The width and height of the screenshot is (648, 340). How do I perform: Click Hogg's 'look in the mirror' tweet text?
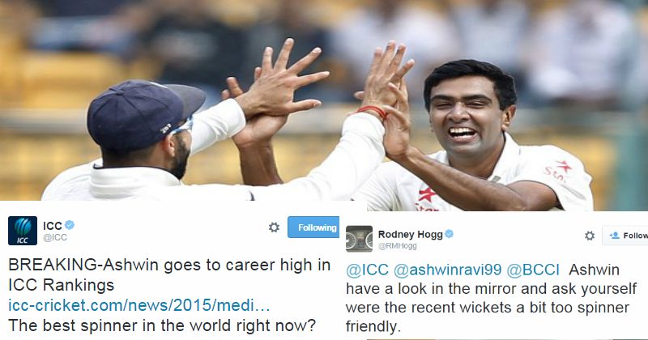pyautogui.click(x=491, y=298)
